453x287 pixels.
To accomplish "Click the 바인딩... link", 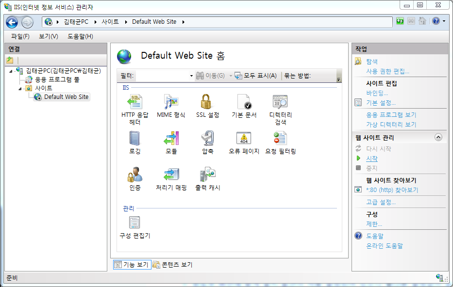I will (377, 93).
